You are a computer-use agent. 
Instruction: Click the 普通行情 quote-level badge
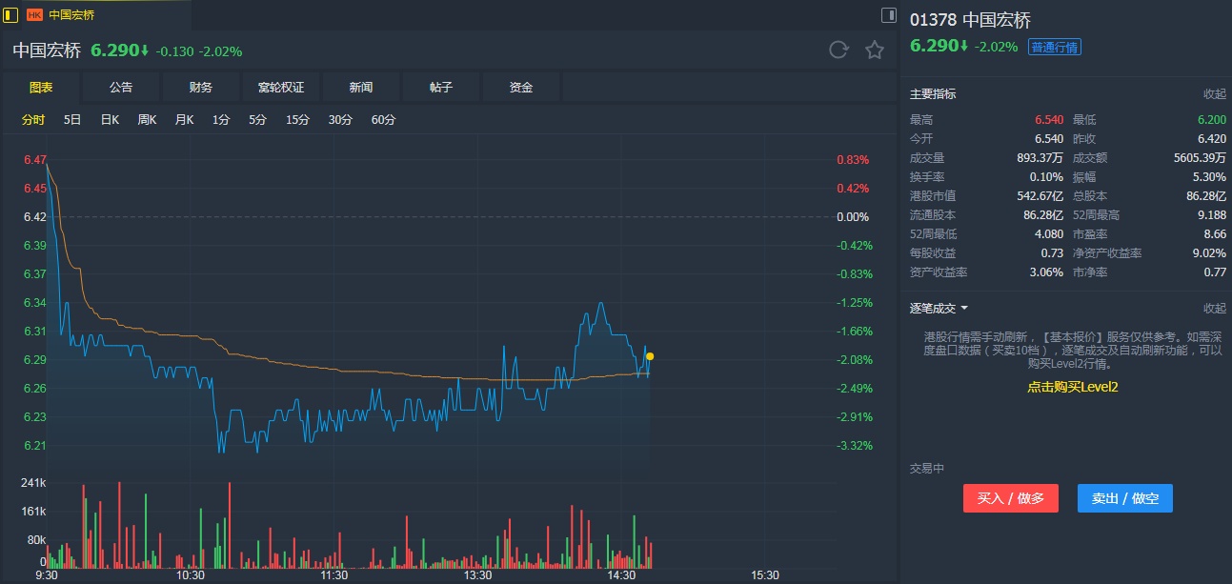pyautogui.click(x=1055, y=47)
